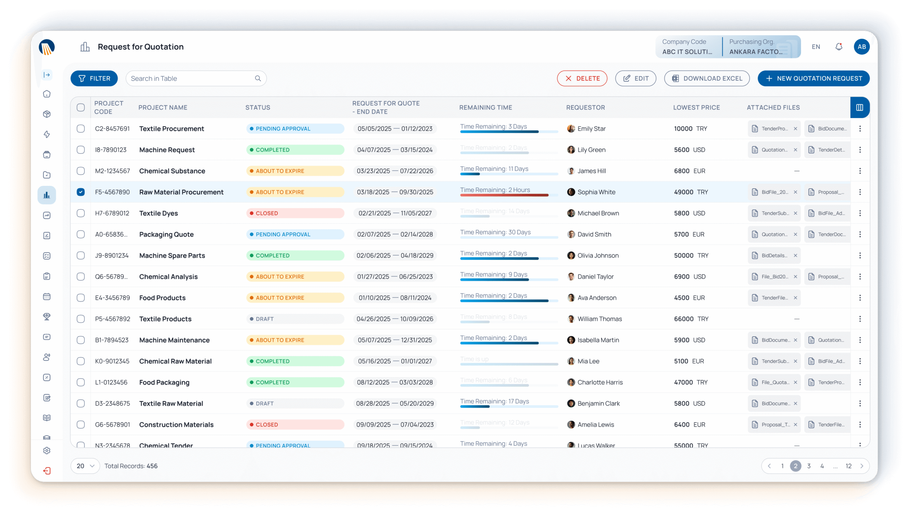
Task: Check the Machine Request row checkbox
Action: click(x=81, y=150)
